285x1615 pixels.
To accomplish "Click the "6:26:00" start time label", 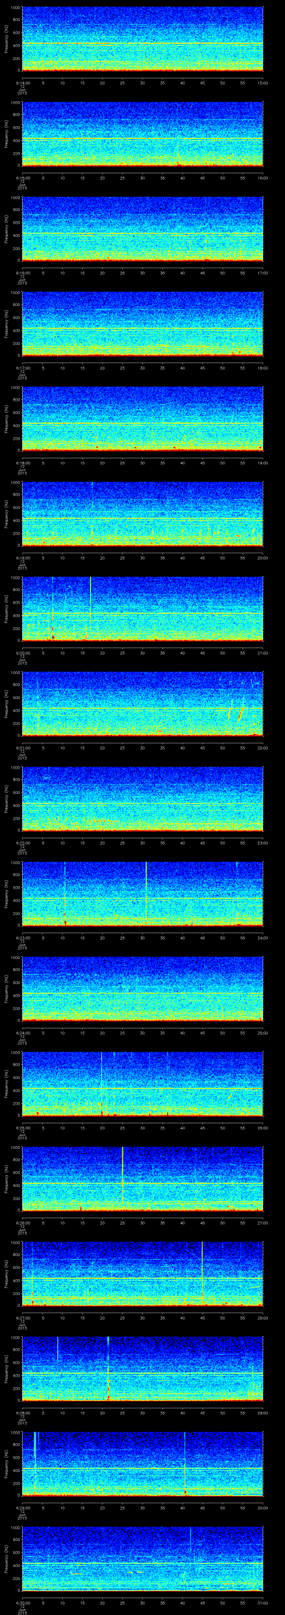I will (23, 1223).
